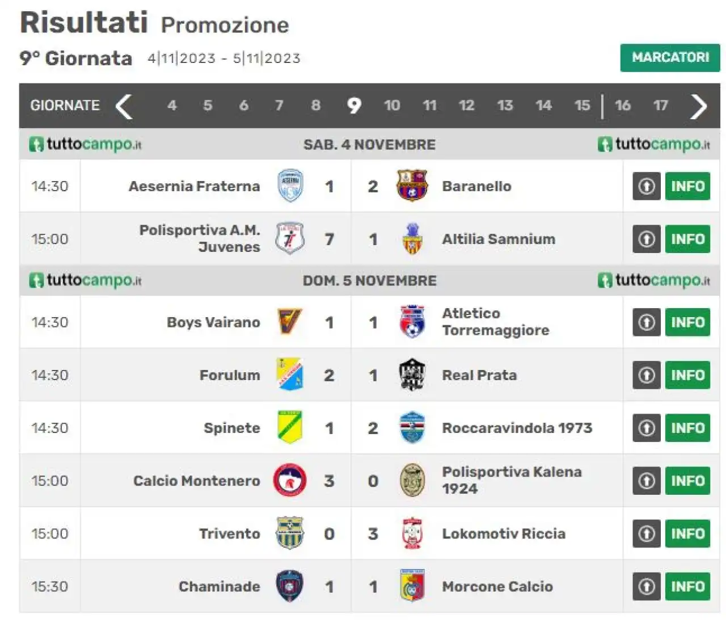Show next giornate with right chevron
This screenshot has width=726, height=623.
[699, 106]
